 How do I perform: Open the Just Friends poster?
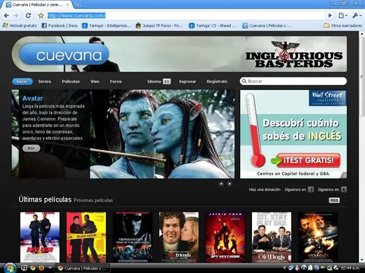(x=179, y=237)
